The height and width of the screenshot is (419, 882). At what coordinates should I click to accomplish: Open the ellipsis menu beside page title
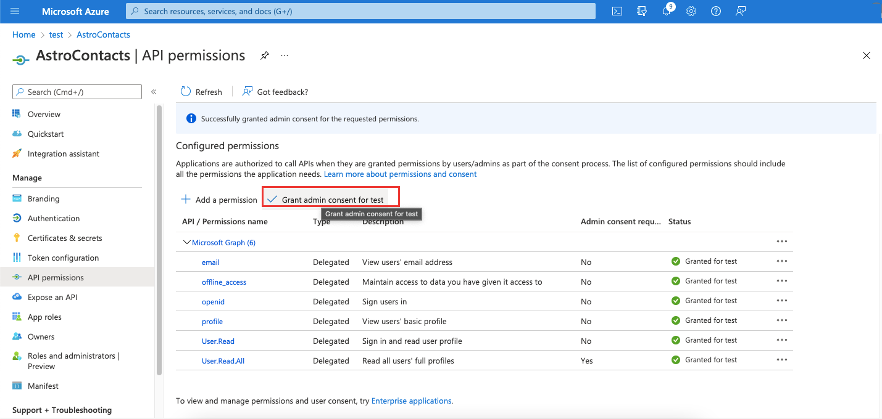click(x=285, y=55)
